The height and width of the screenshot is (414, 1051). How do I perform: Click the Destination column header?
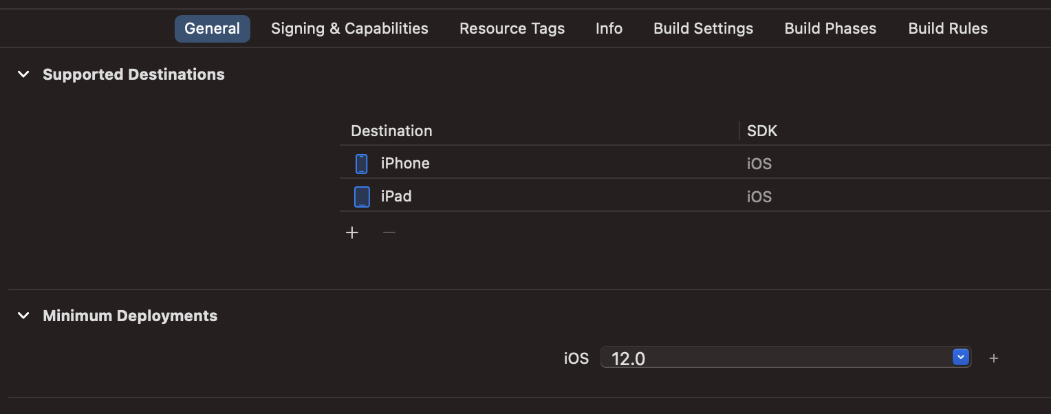pyautogui.click(x=391, y=131)
